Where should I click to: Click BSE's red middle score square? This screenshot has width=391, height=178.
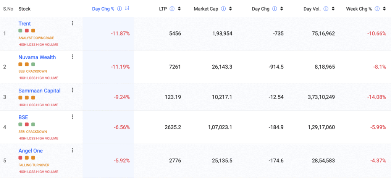pyautogui.click(x=27, y=124)
